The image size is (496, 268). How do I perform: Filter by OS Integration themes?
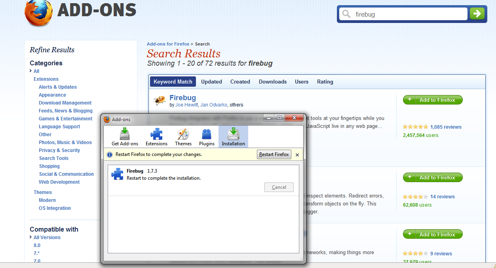(x=55, y=208)
